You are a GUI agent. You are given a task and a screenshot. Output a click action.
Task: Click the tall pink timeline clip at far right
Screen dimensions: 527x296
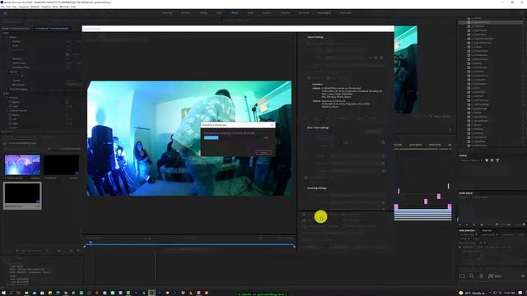pos(450,206)
